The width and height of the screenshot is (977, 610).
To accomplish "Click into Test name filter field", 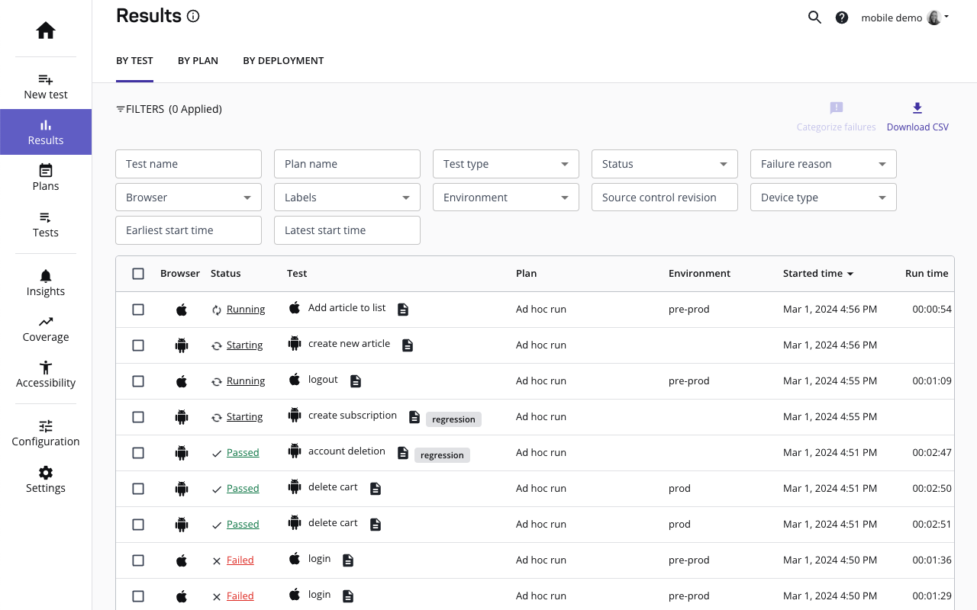I will [189, 164].
